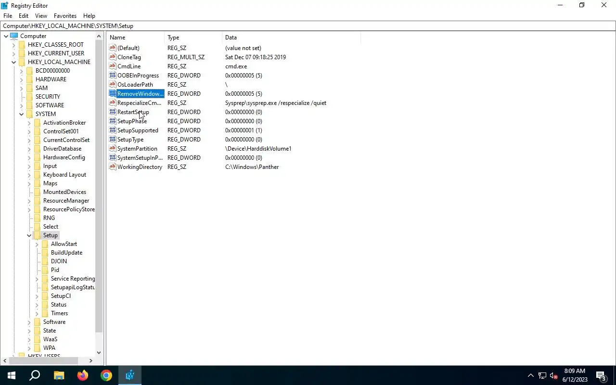Screen dimensions: 616x385
Task: Collapse the SYSTEM key arrow
Action: (21, 114)
